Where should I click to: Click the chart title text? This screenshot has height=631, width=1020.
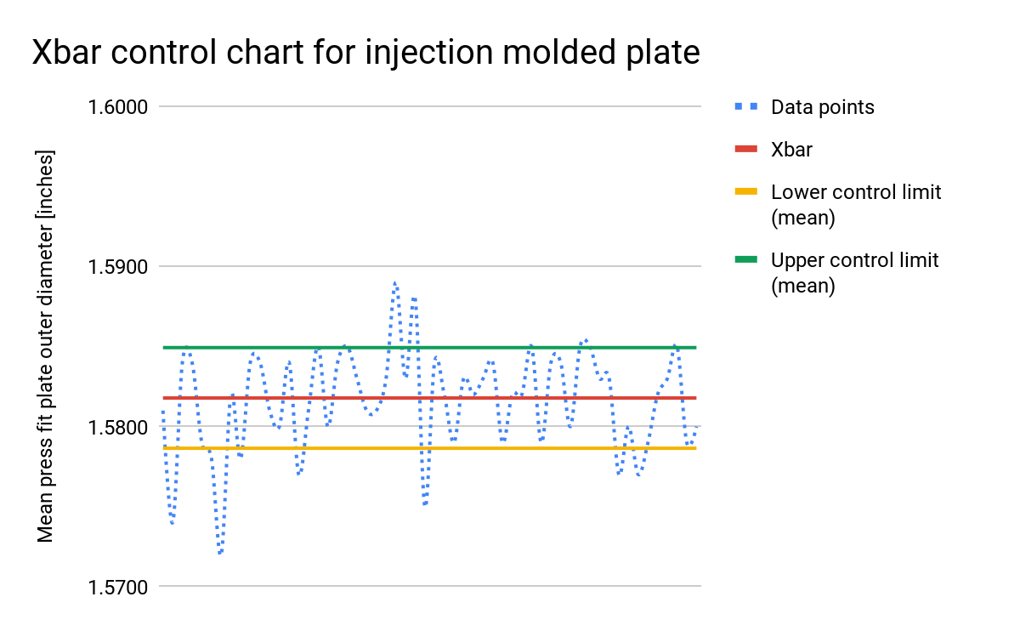click(366, 54)
